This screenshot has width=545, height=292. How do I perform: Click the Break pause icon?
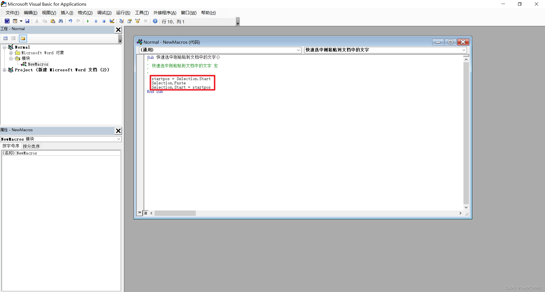point(96,21)
